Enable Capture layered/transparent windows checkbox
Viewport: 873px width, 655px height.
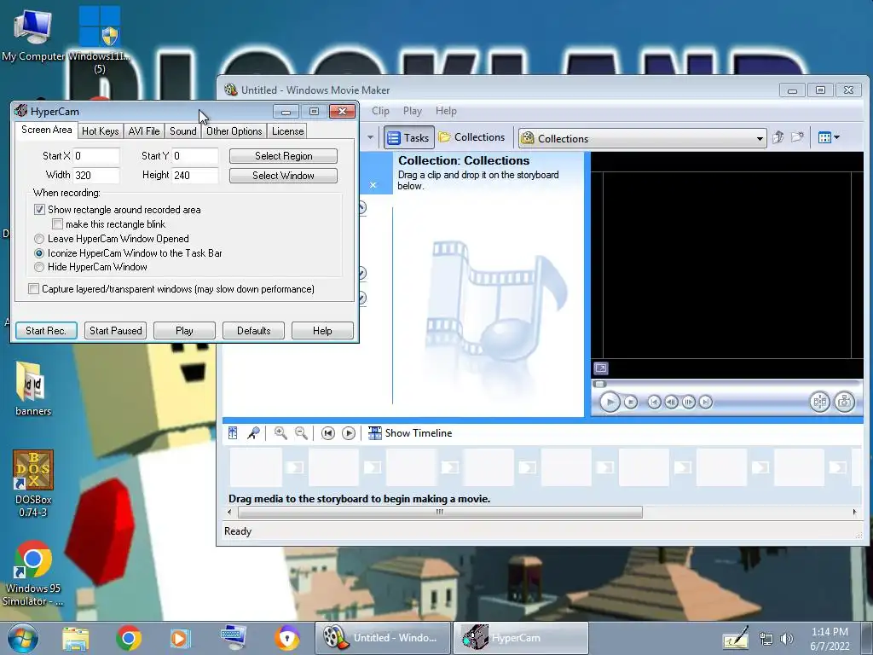[33, 289]
